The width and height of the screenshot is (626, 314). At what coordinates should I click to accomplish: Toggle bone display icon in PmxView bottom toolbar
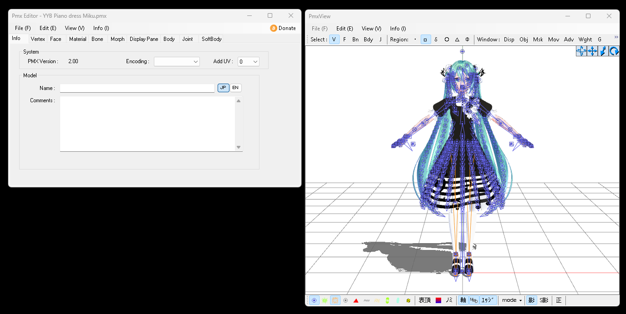coord(314,300)
